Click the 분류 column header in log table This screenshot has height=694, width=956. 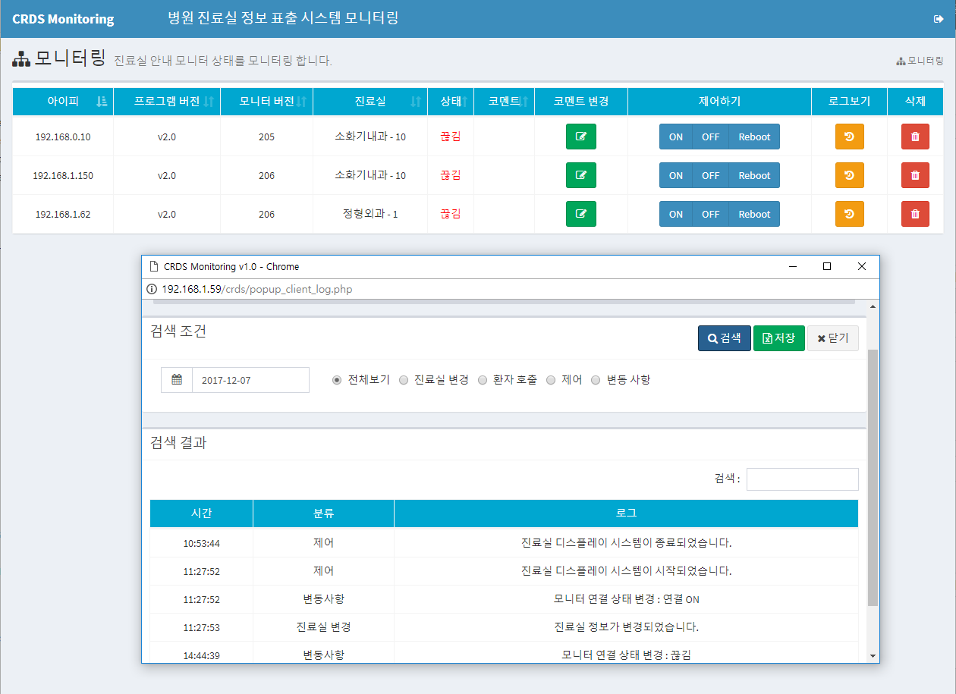323,513
